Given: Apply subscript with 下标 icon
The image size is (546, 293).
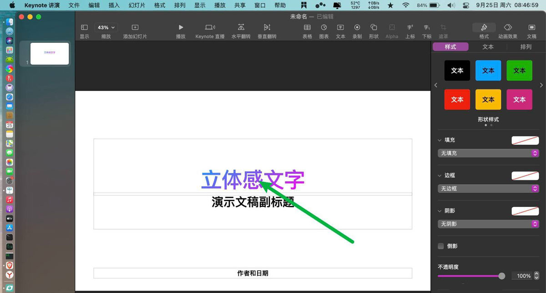Looking at the screenshot, I should (426, 28).
